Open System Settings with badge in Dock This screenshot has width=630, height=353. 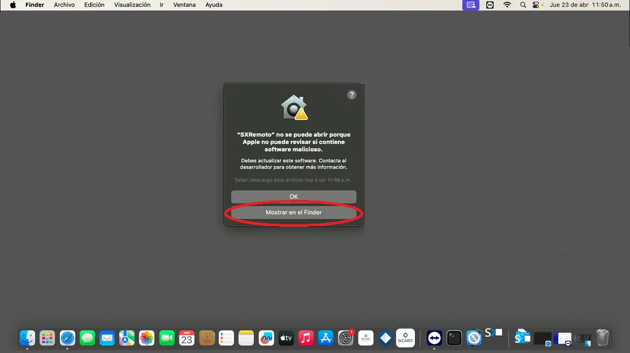pos(345,338)
